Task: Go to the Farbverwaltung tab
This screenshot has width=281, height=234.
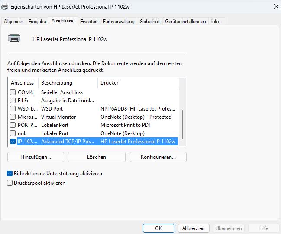Action: pyautogui.click(x=119, y=22)
